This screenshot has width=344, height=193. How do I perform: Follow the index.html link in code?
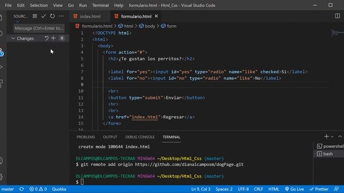(145, 117)
